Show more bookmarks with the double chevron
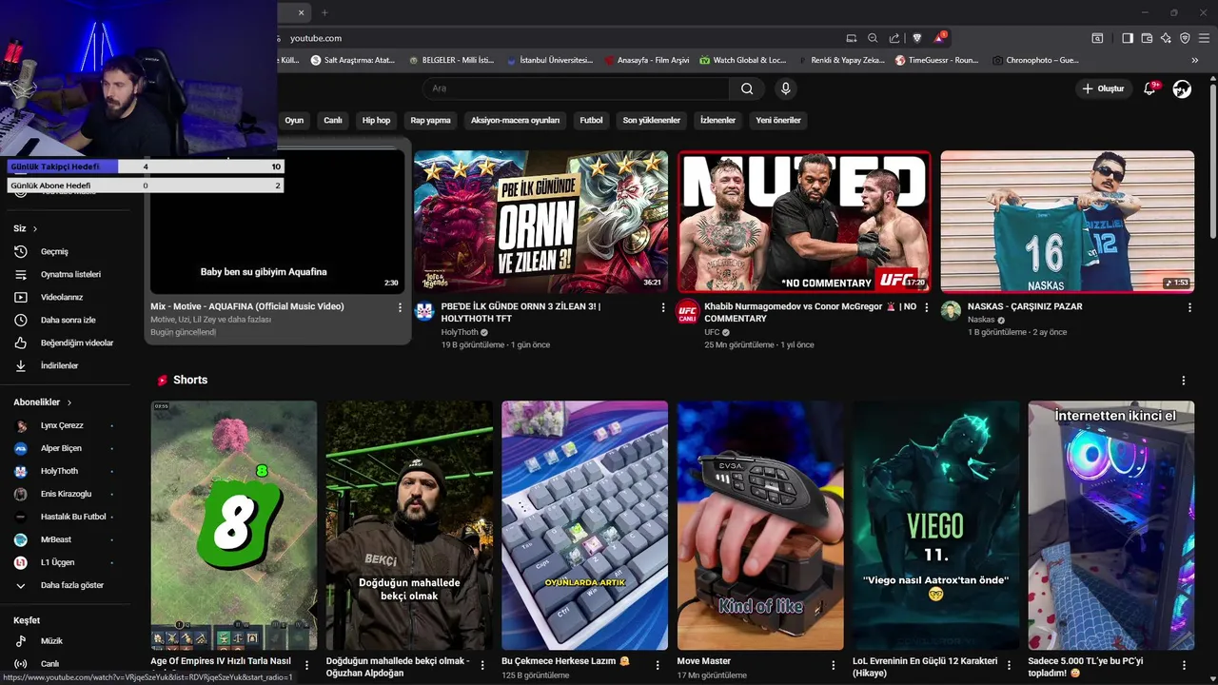The width and height of the screenshot is (1218, 685). [x=1195, y=60]
